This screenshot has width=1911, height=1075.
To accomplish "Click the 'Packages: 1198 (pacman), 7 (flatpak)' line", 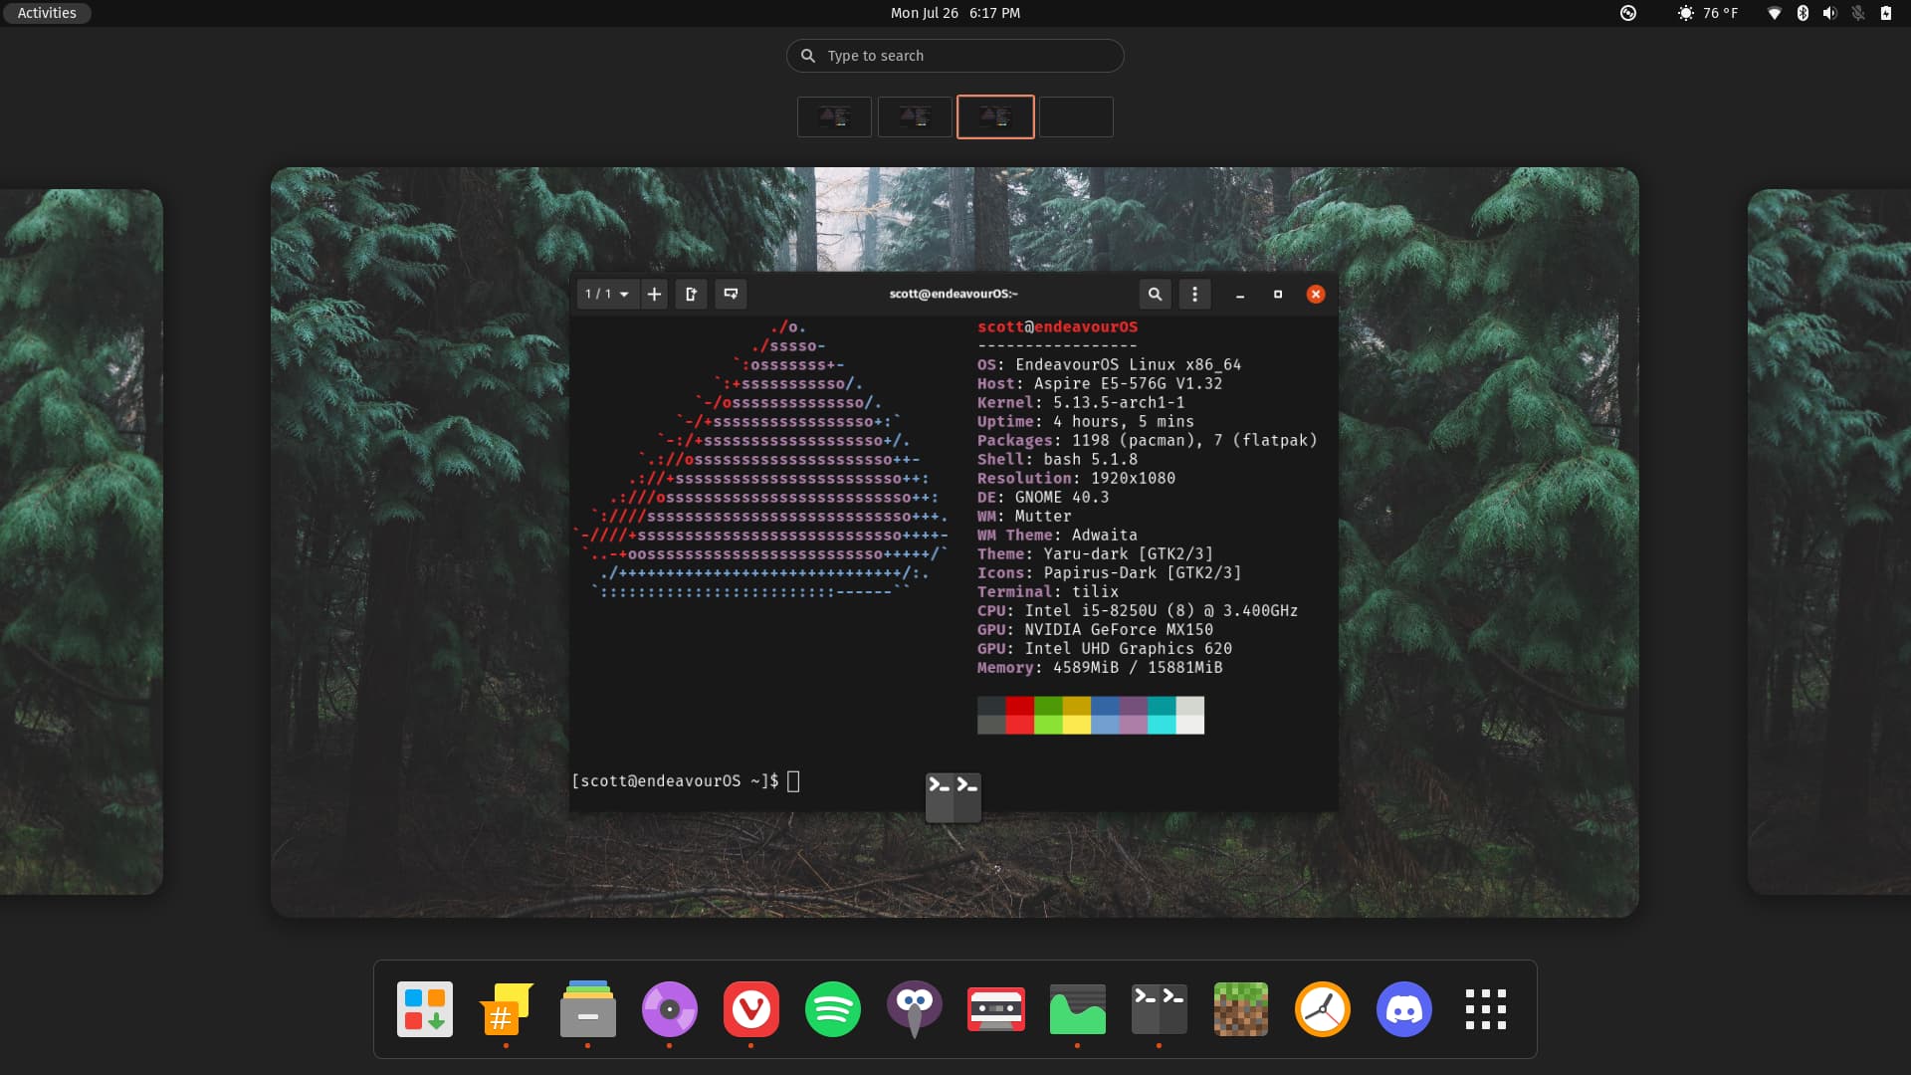I will 1147,440.
